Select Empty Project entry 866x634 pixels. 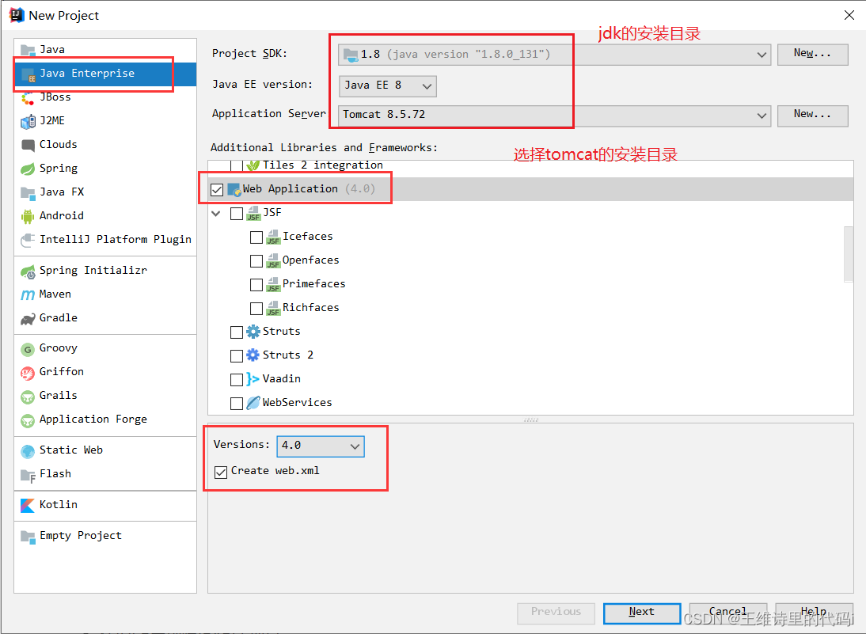pyautogui.click(x=105, y=536)
